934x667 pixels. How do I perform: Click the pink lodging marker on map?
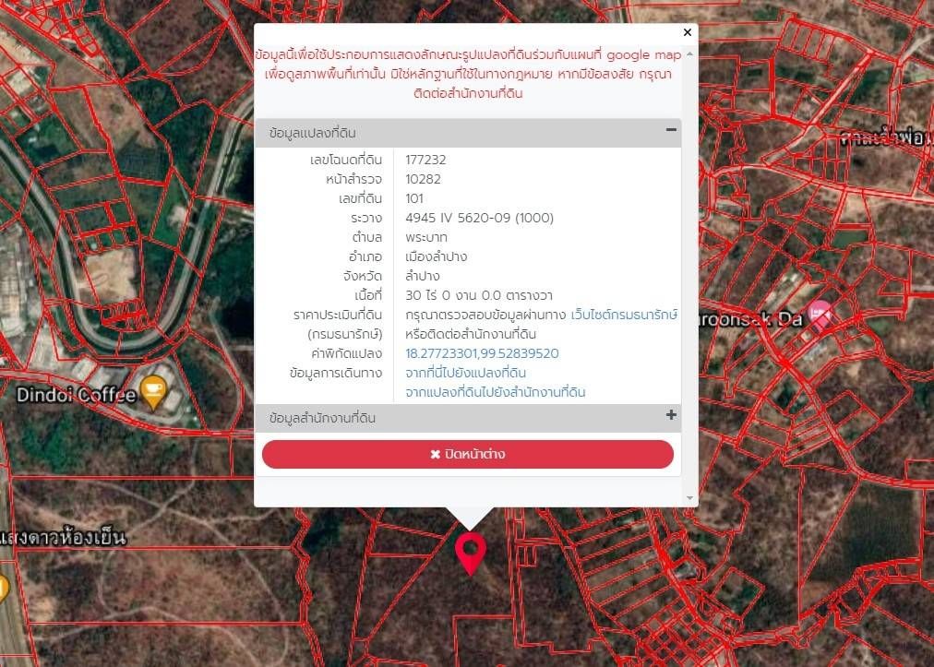(x=820, y=316)
